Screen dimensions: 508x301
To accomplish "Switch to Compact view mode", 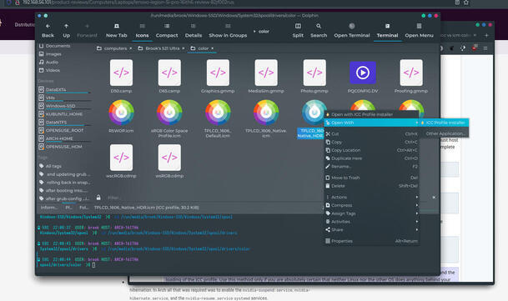I will (x=167, y=31).
